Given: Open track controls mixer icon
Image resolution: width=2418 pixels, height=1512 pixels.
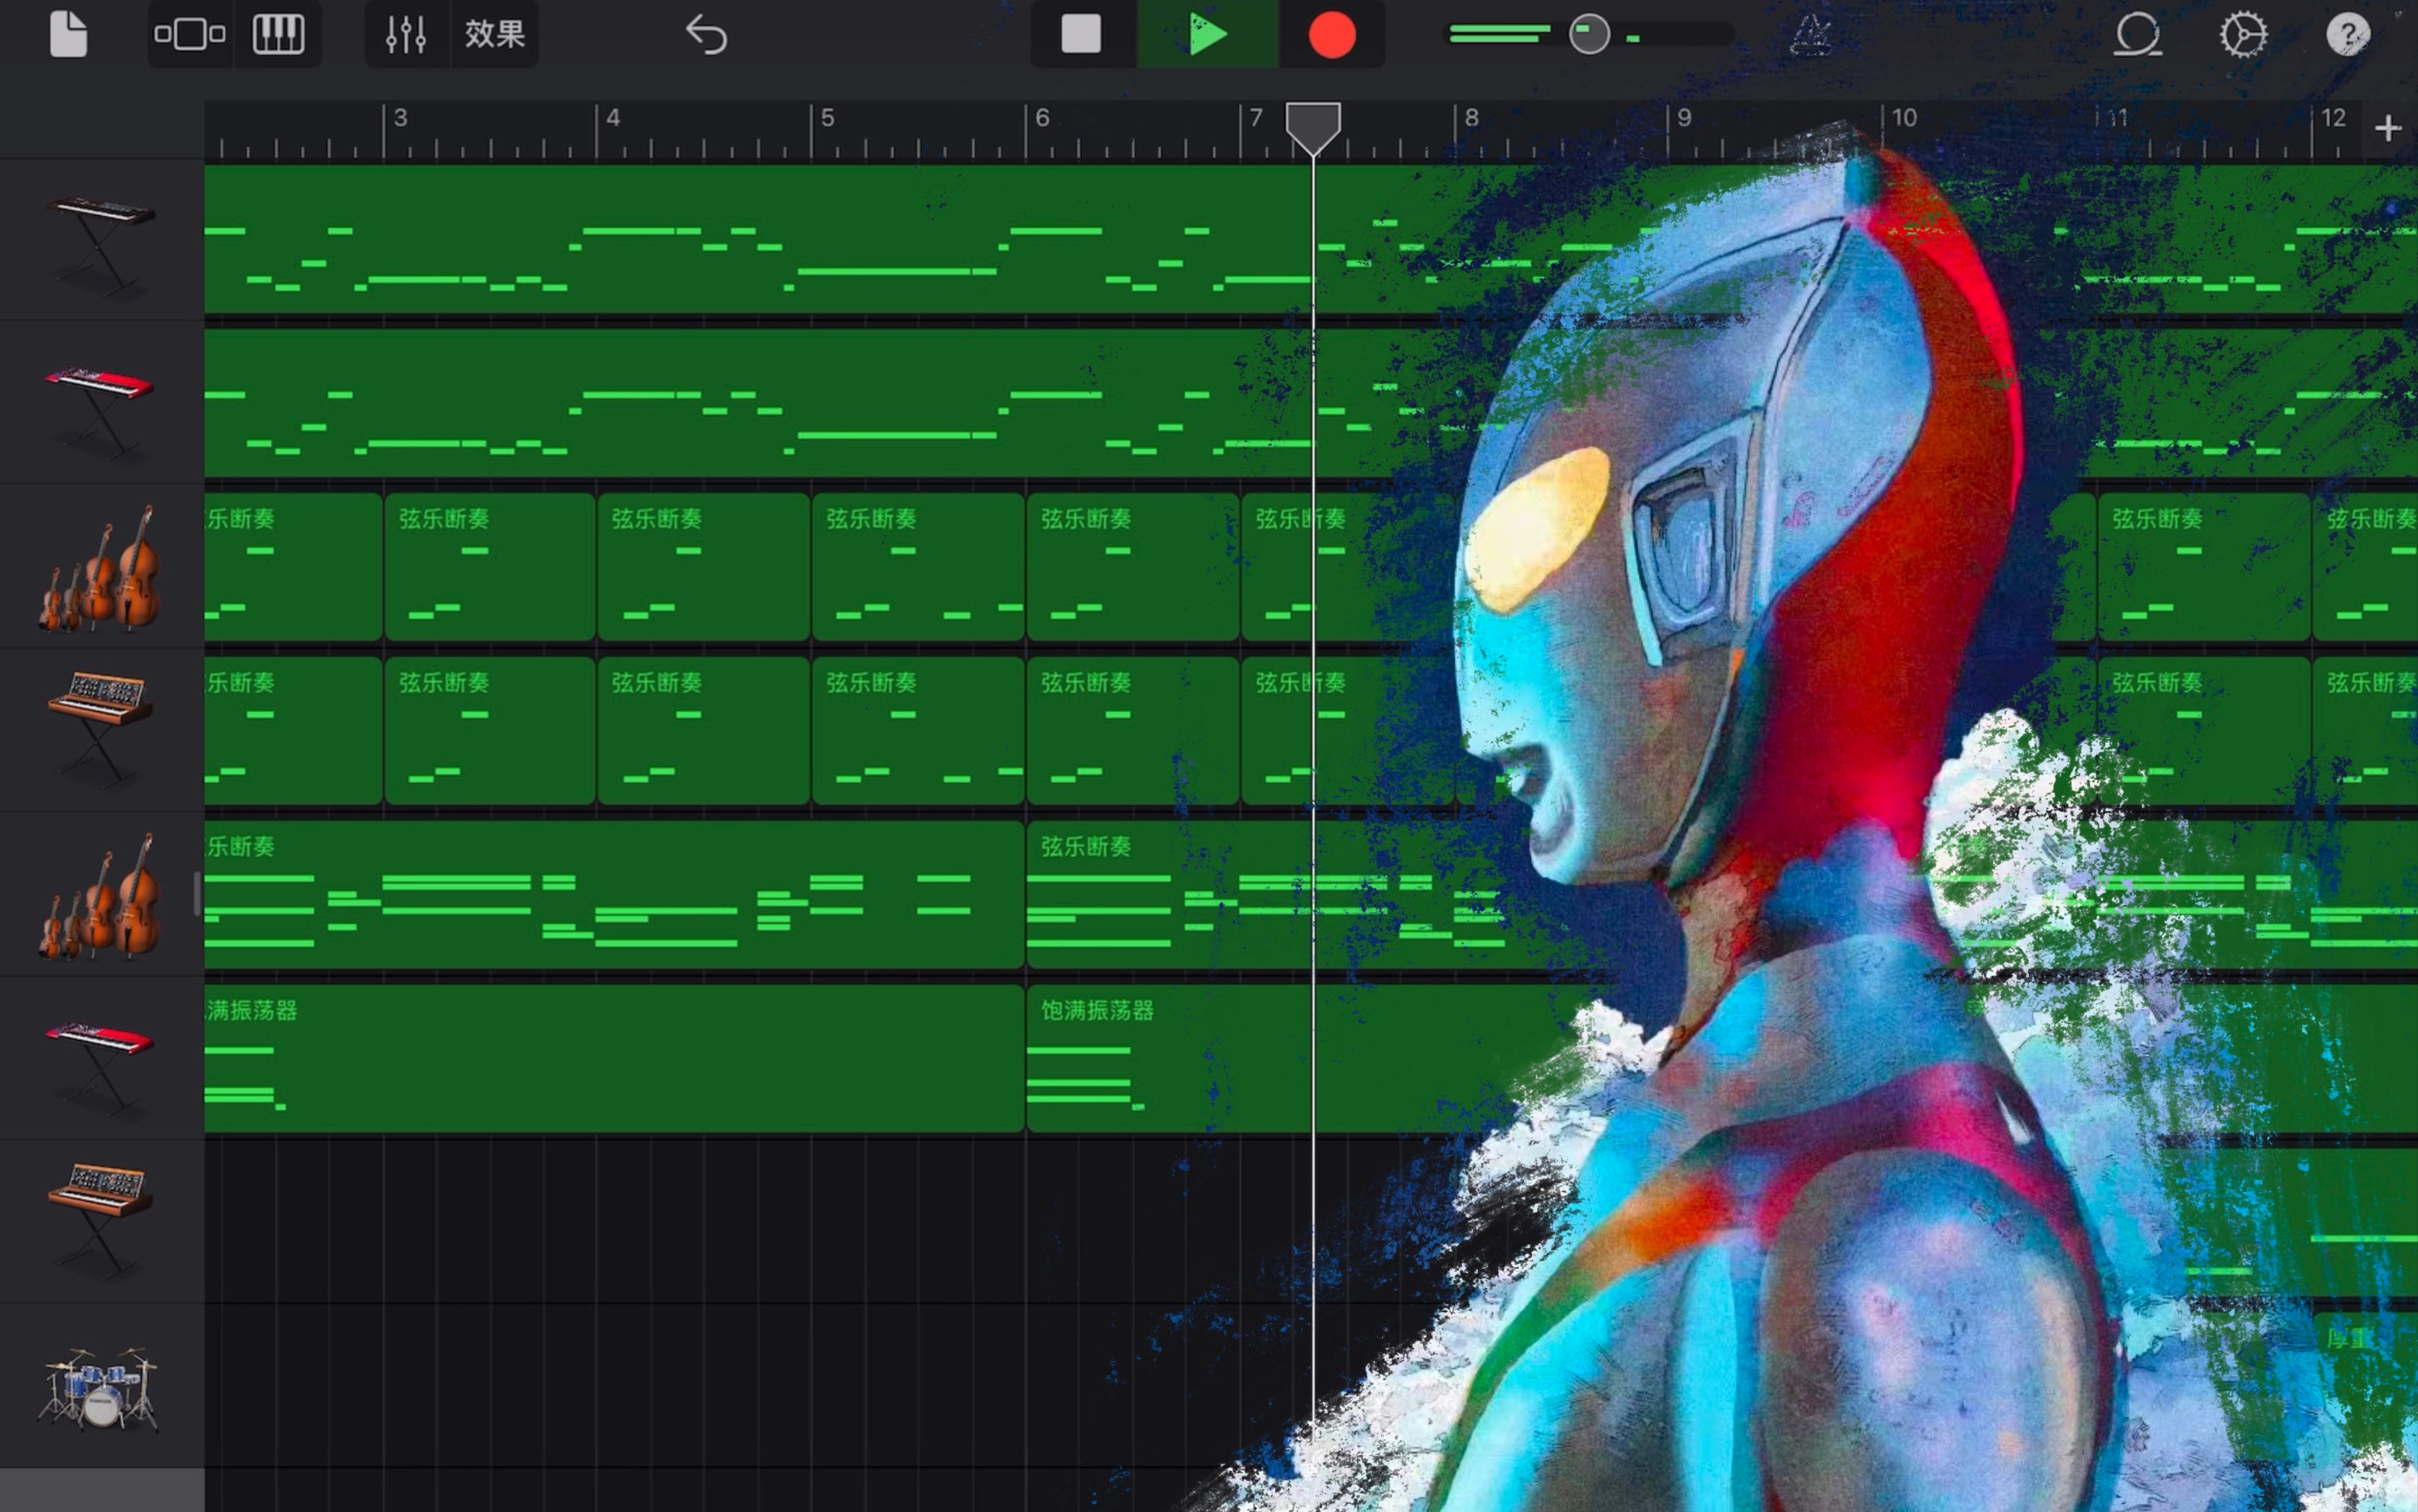Looking at the screenshot, I should [406, 34].
